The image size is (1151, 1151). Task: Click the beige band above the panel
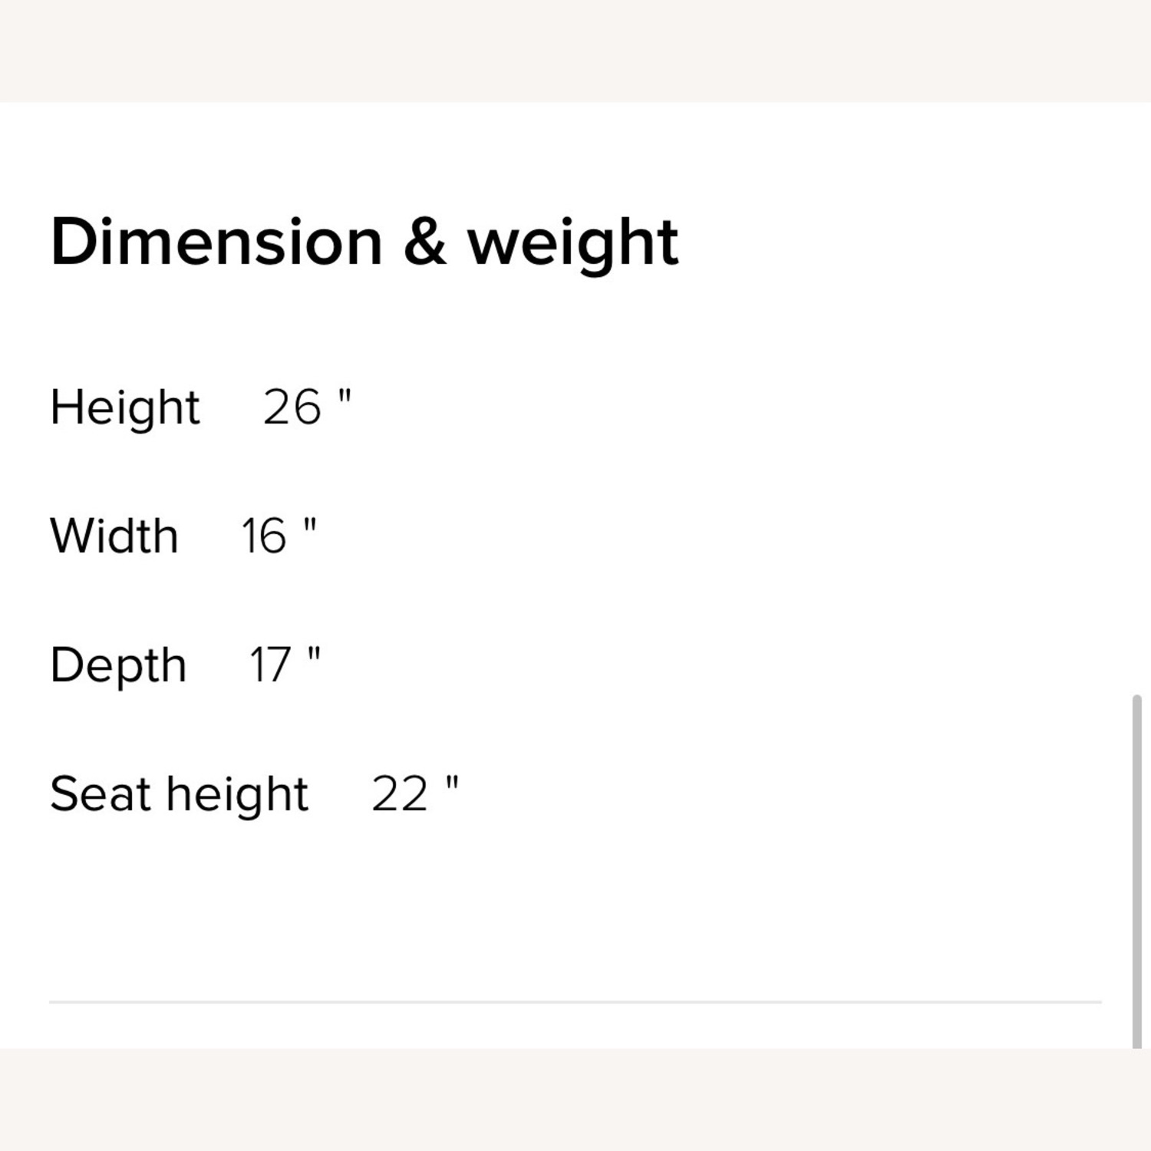coord(575,50)
